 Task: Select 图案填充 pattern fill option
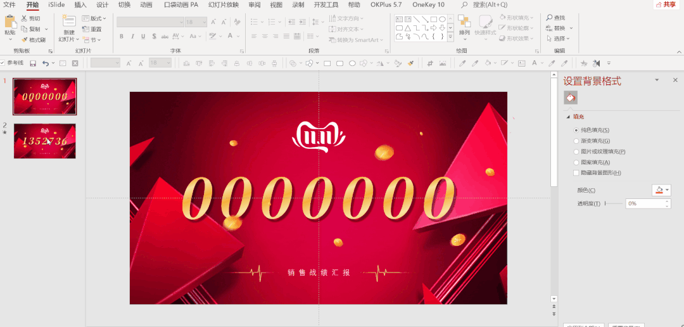pyautogui.click(x=576, y=162)
